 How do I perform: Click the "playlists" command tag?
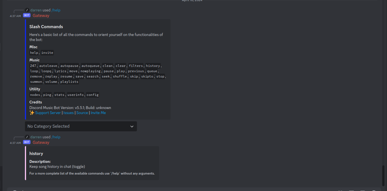click(69, 82)
